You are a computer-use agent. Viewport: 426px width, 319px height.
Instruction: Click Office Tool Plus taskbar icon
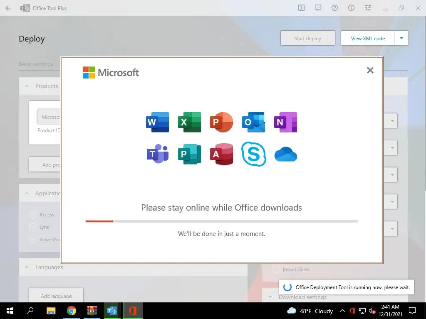(112, 311)
